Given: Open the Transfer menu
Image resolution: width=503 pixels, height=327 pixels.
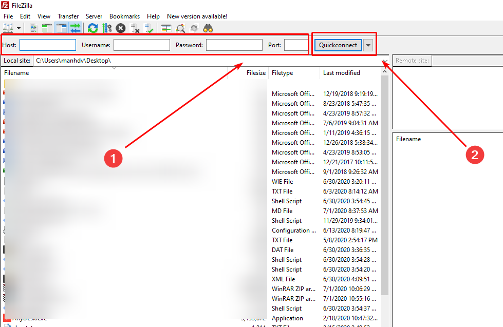Looking at the screenshot, I should pyautogui.click(x=68, y=16).
